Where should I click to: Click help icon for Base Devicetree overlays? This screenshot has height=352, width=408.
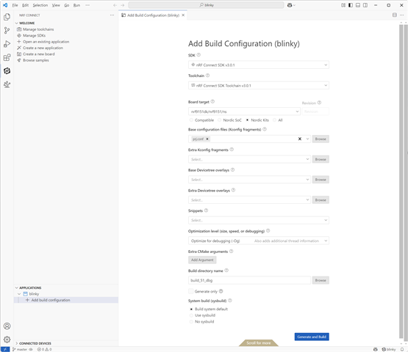[232, 170]
